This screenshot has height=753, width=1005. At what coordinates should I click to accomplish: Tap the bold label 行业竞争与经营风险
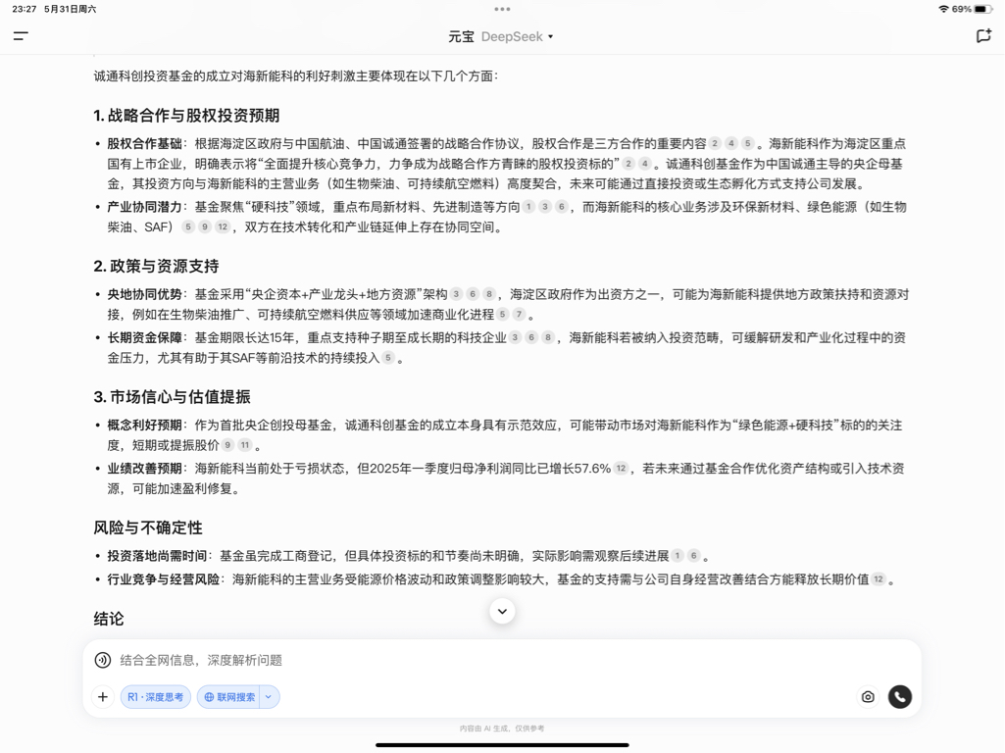[163, 579]
